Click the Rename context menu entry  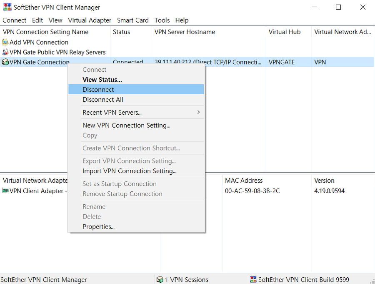136,206
